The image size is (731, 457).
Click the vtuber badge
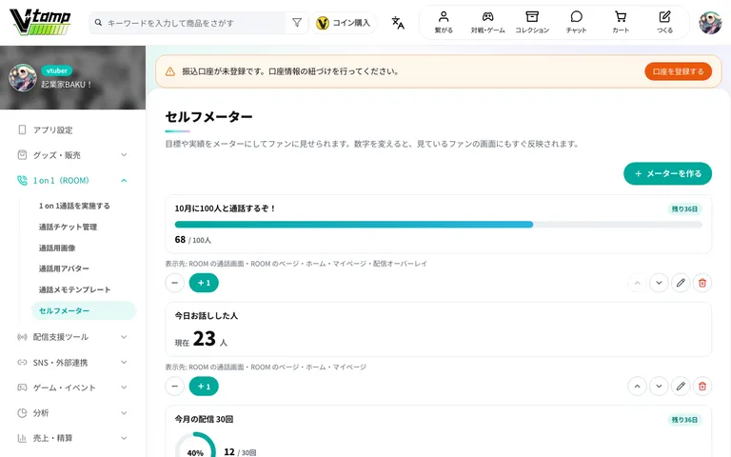coord(57,70)
